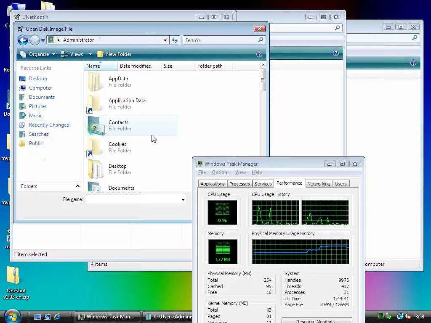Open recent pages dropdown beside nav arrows
This screenshot has width=431, height=323.
[43, 40]
